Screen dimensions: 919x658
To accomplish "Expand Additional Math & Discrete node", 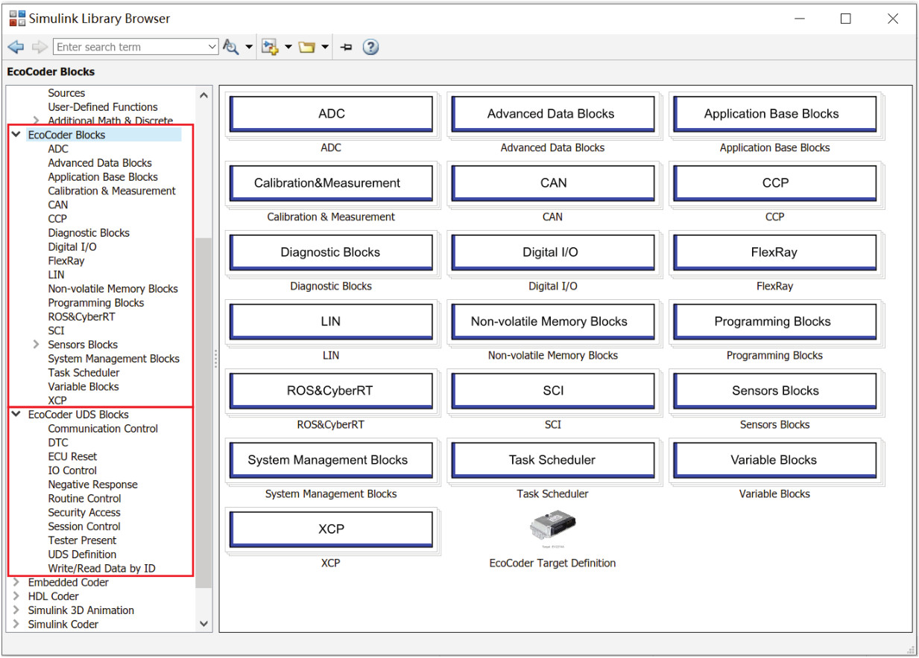I will pos(36,121).
